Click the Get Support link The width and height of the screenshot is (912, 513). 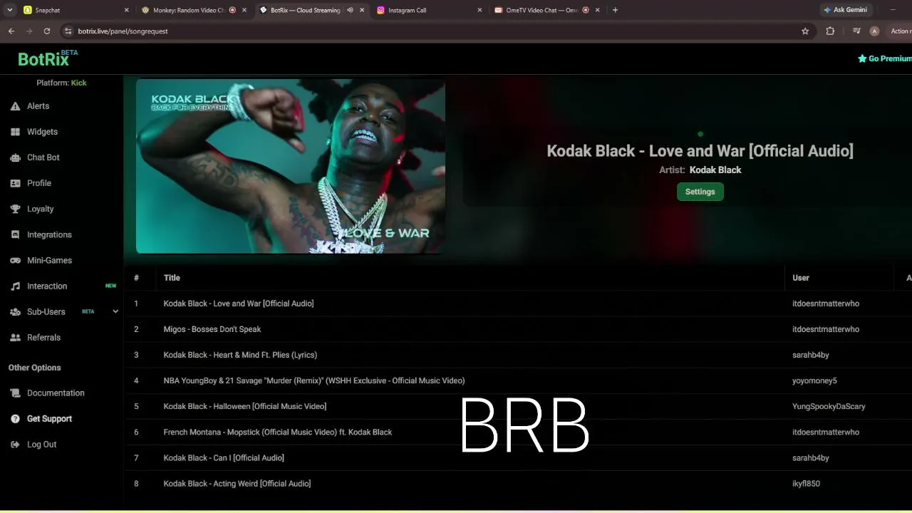(49, 419)
